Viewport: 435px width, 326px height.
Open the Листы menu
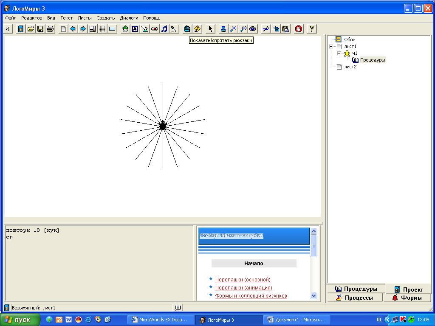pyautogui.click(x=85, y=18)
